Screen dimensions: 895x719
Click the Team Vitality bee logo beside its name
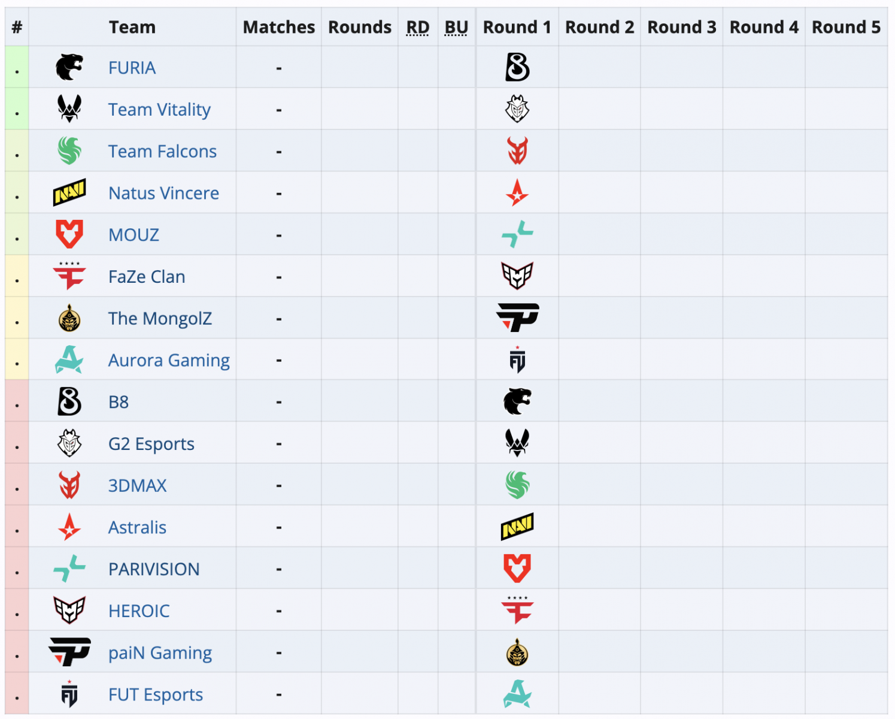click(x=69, y=109)
